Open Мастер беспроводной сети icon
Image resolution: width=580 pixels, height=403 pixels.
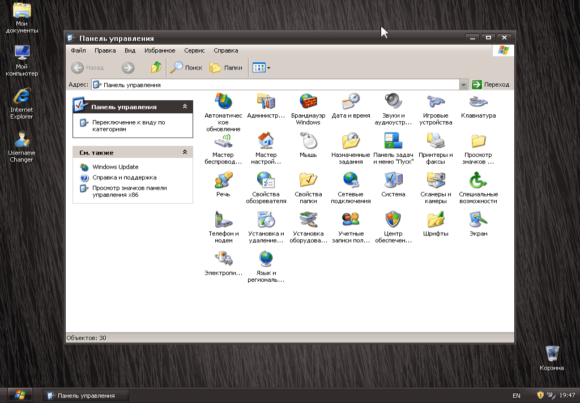pos(223,140)
